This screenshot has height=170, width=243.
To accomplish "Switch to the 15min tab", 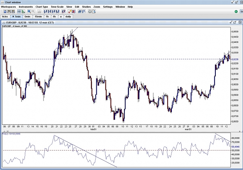I will [x=38, y=17].
